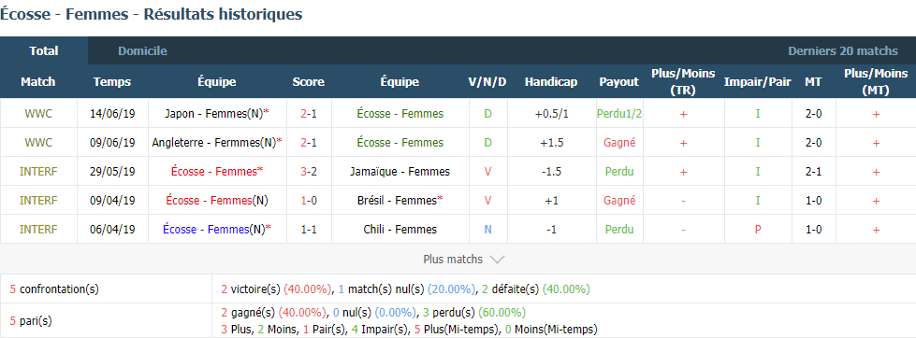
Task: Click the 1-0 score against Brésil
Action: tap(309, 201)
